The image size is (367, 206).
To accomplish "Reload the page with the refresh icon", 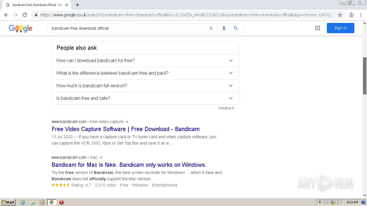I will click(25, 15).
